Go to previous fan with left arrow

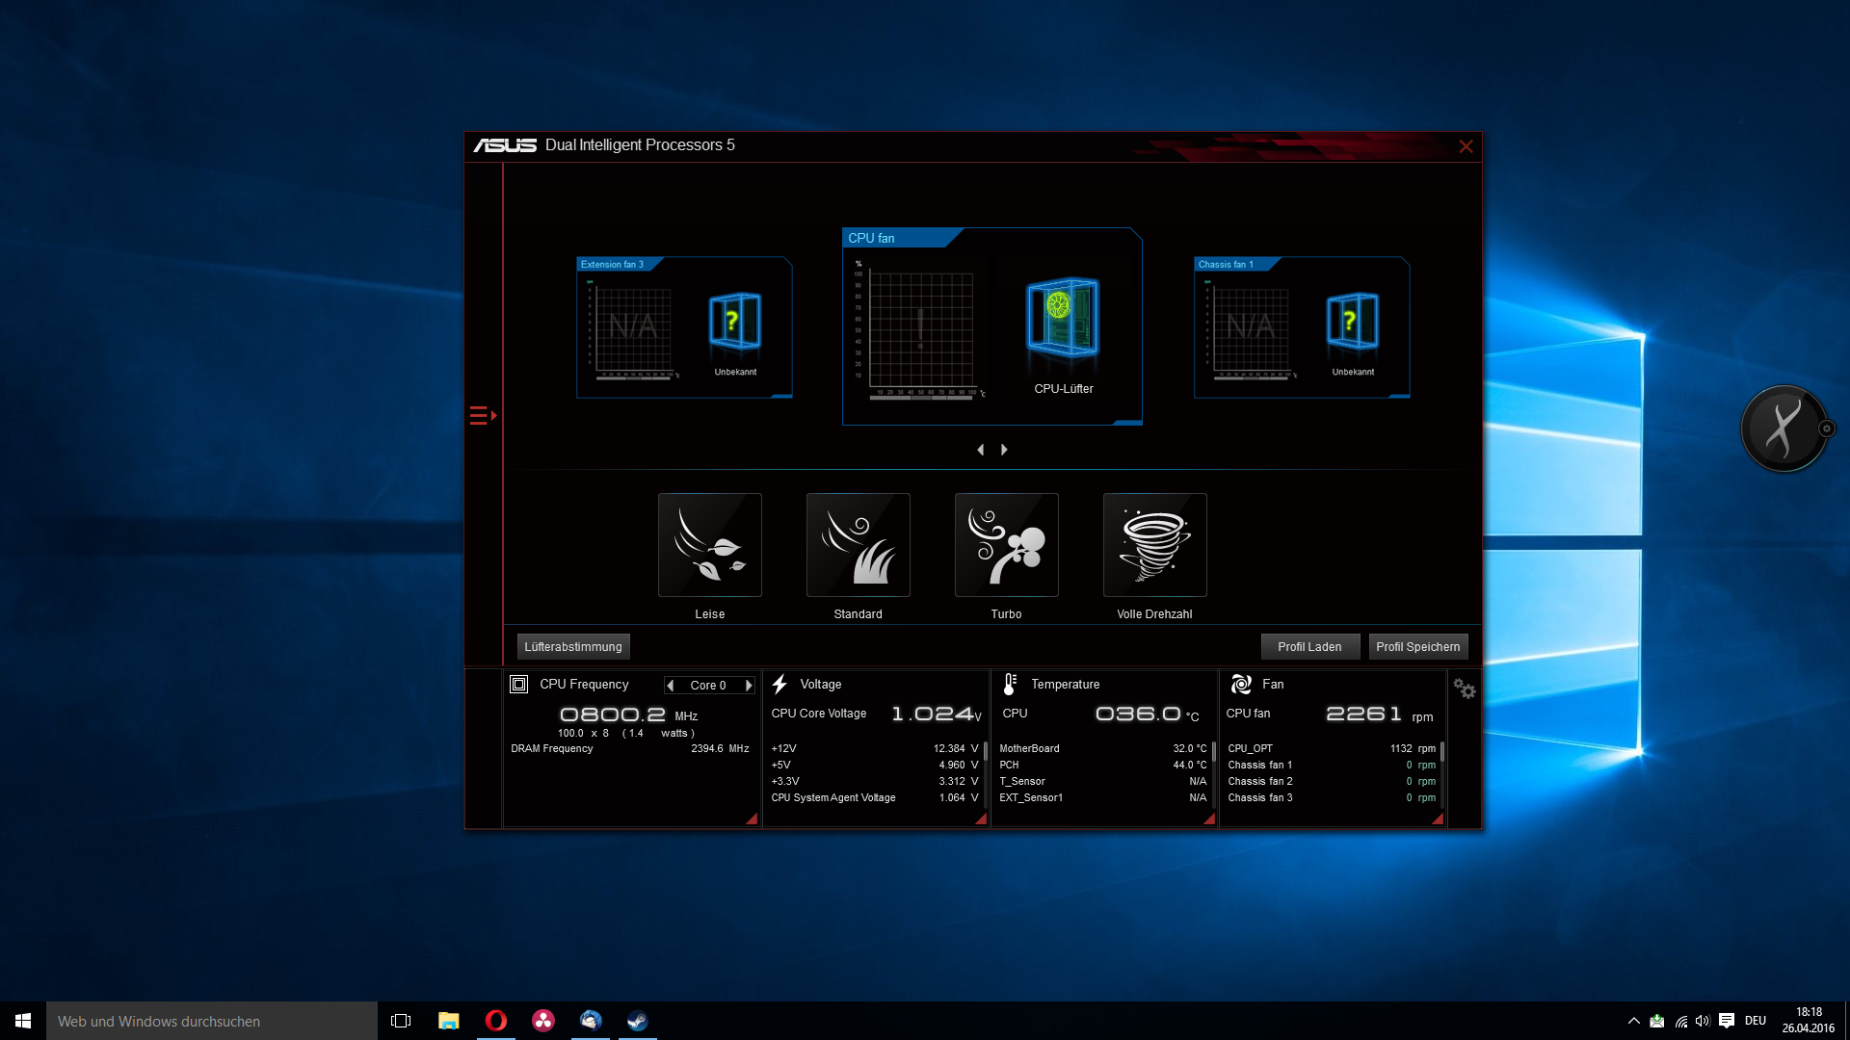coord(981,450)
